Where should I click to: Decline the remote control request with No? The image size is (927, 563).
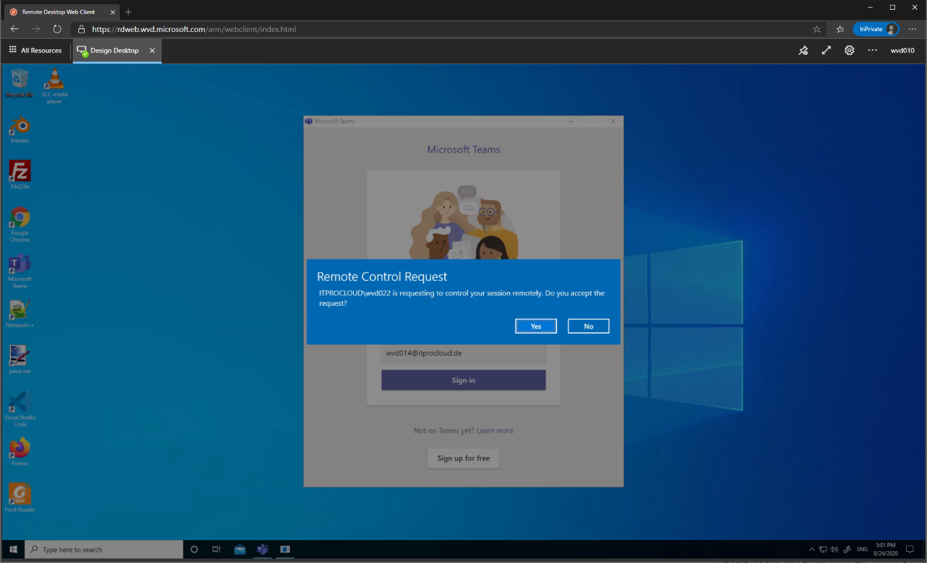point(588,326)
